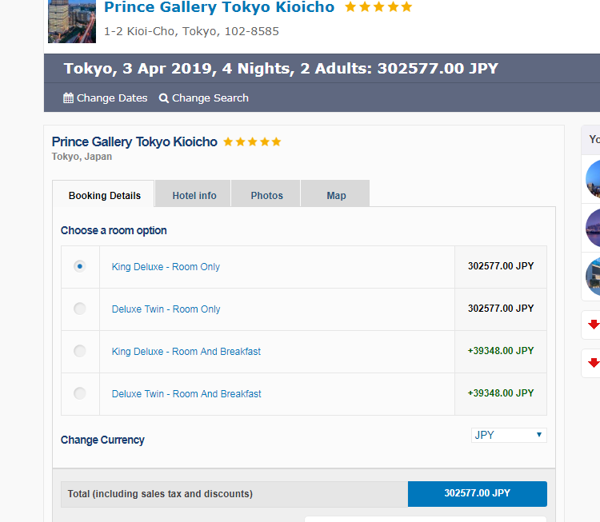Screen dimensions: 600x522
Task: Open the Map tab
Action: coord(335,193)
